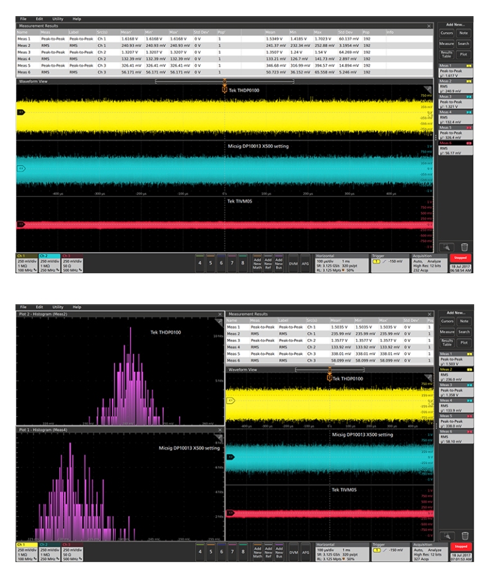Toggle DVM in the upper screenshot's bottom bar
Viewport: 489px width, 580px height.
click(291, 262)
